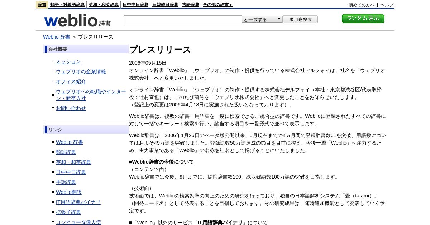Open the と一致する match-type dropdown
430x225 pixels.
click(x=262, y=19)
